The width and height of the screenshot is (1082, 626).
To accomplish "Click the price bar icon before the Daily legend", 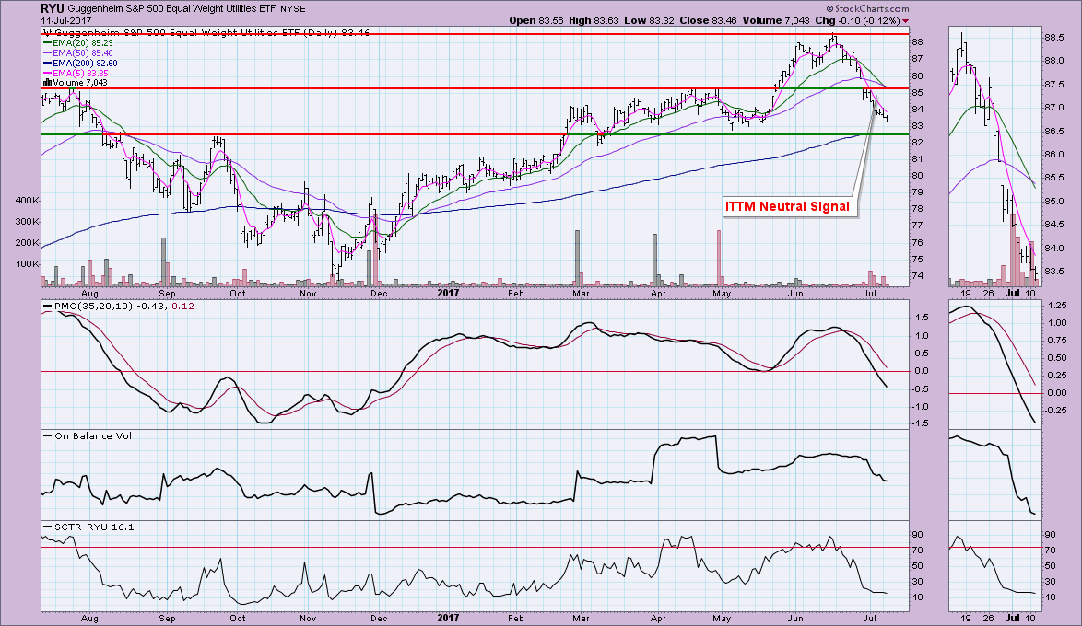I will tap(48, 32).
